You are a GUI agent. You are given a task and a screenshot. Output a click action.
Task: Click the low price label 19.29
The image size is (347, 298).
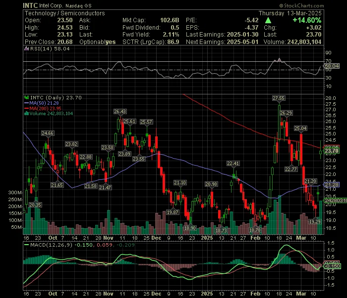tap(315, 221)
